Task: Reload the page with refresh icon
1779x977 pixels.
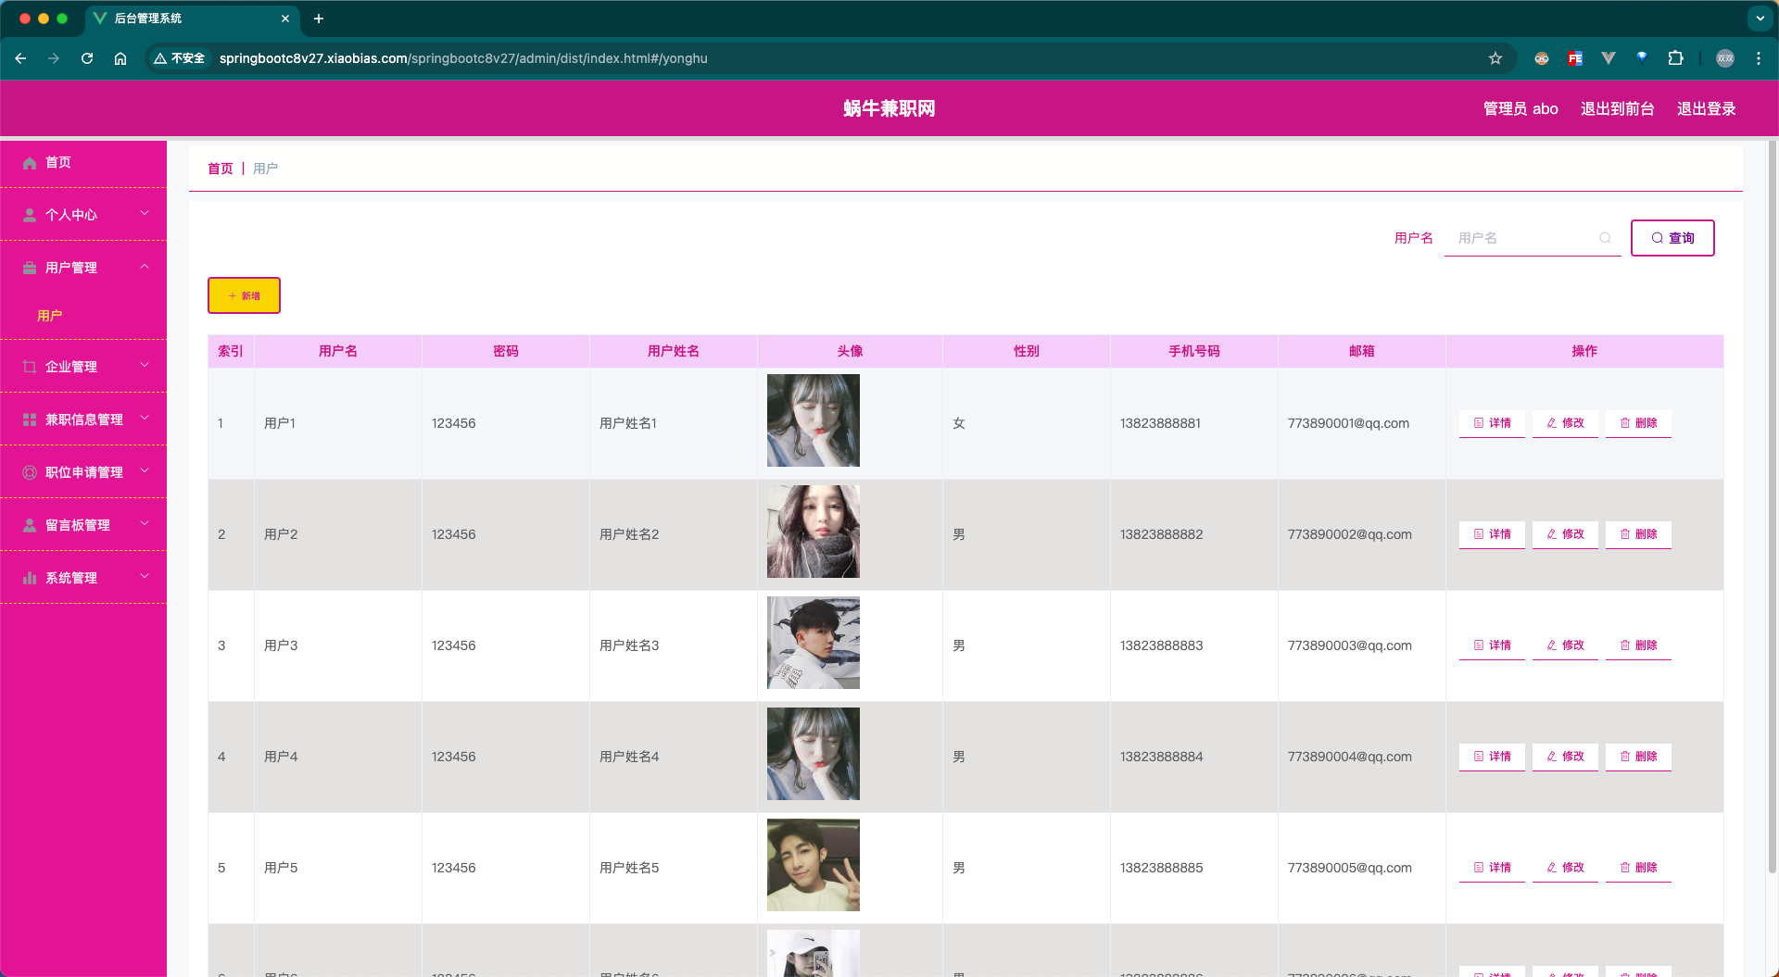Action: pyautogui.click(x=87, y=58)
